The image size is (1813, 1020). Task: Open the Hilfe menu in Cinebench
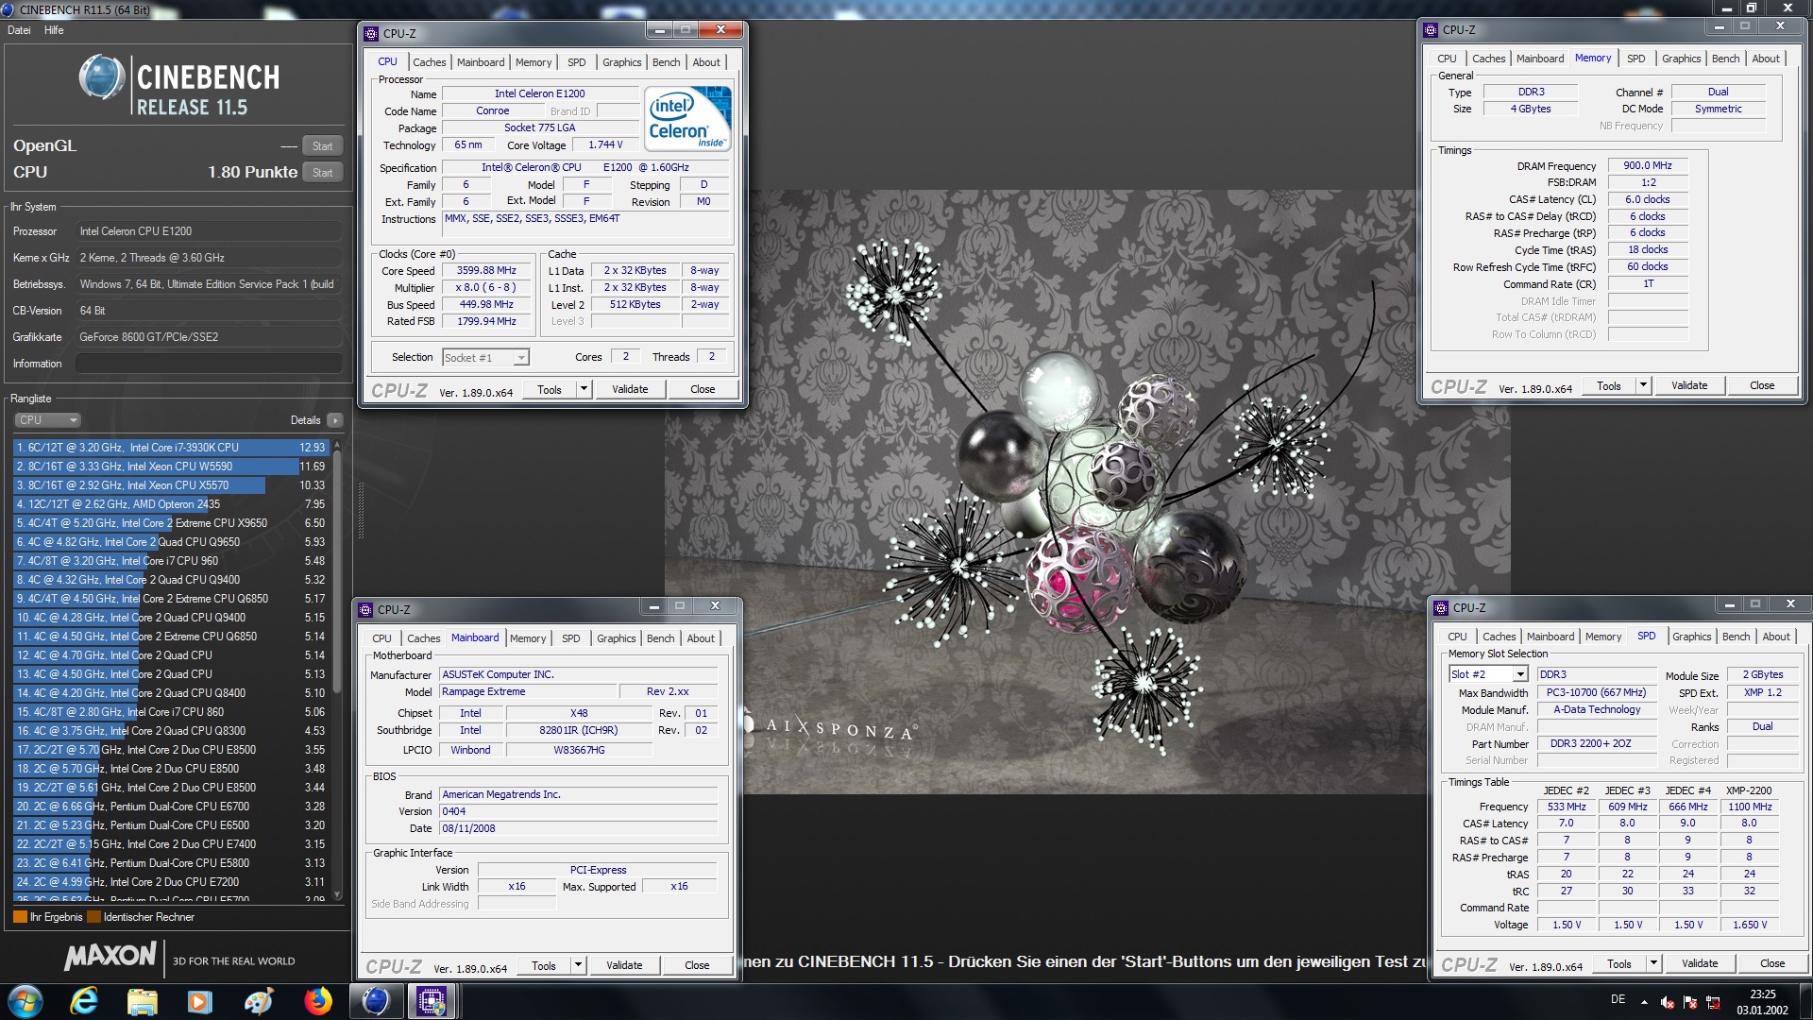(x=54, y=30)
